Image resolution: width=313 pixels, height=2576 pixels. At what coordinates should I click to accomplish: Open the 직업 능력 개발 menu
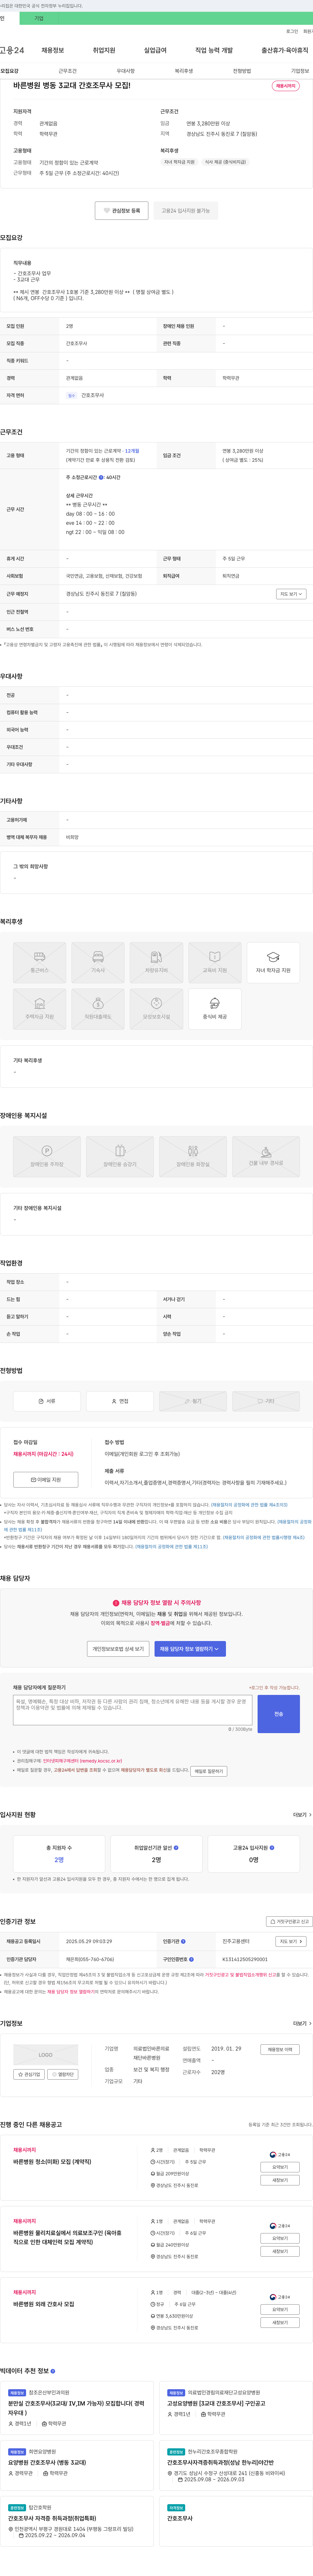(x=214, y=50)
